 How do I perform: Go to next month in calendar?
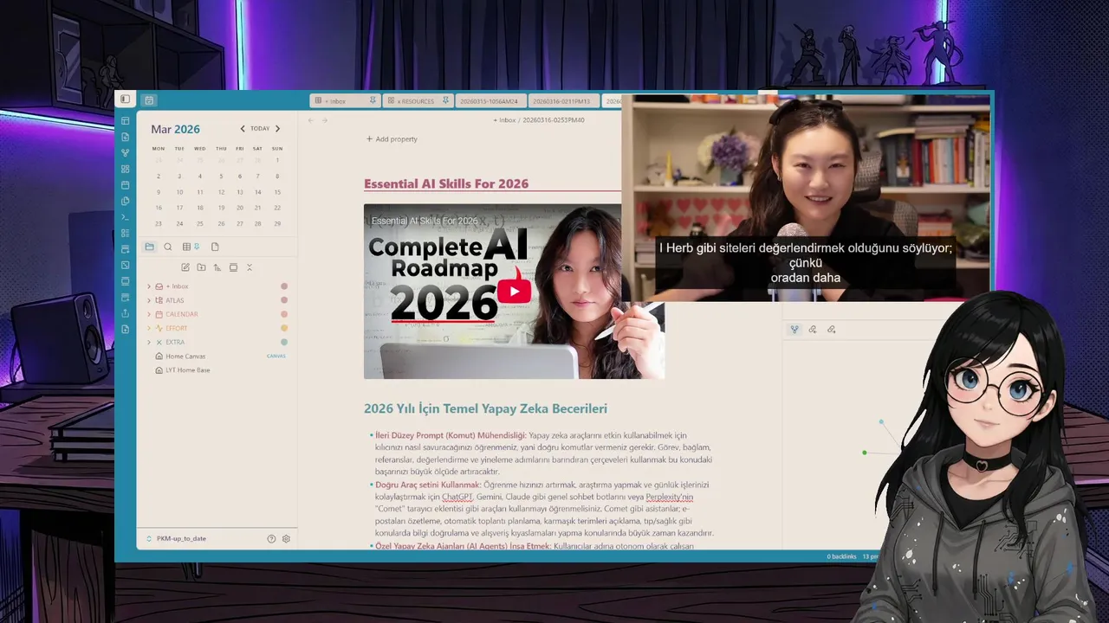[x=277, y=129]
